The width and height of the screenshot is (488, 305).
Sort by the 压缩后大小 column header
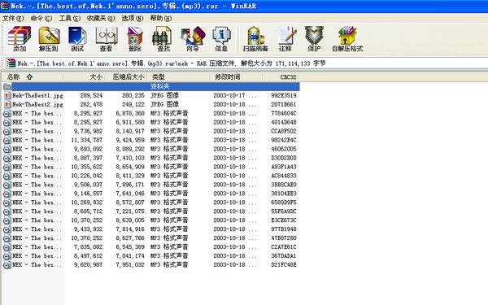(126, 77)
